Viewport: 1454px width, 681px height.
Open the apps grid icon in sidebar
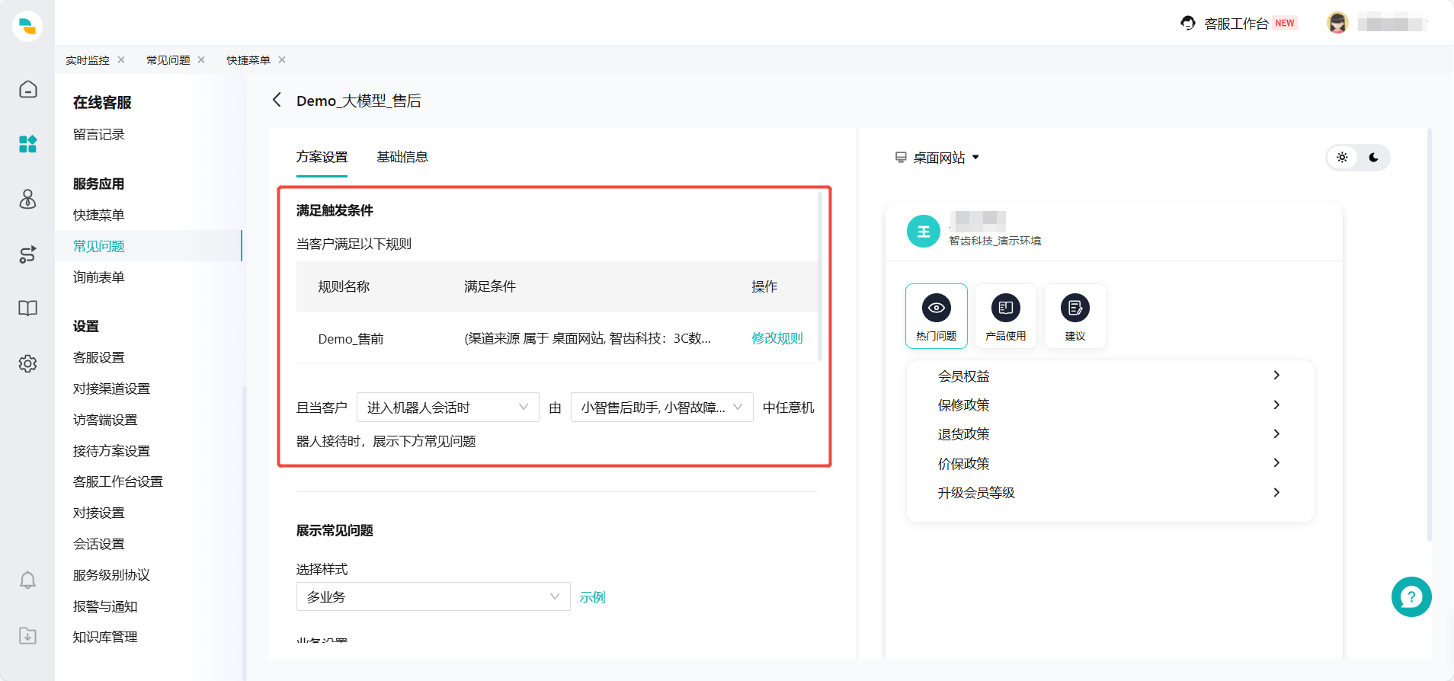point(27,144)
